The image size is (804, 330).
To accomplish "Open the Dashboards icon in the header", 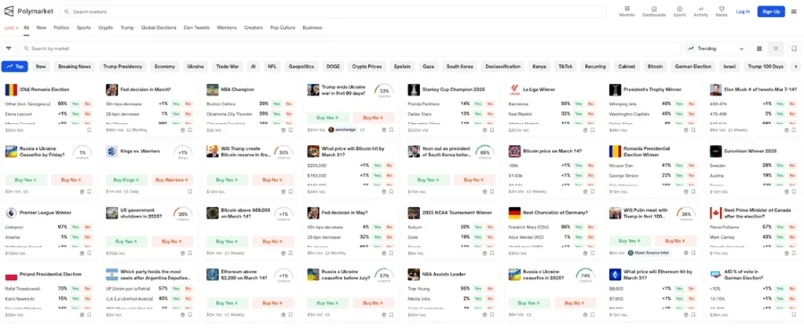I will tap(654, 12).
